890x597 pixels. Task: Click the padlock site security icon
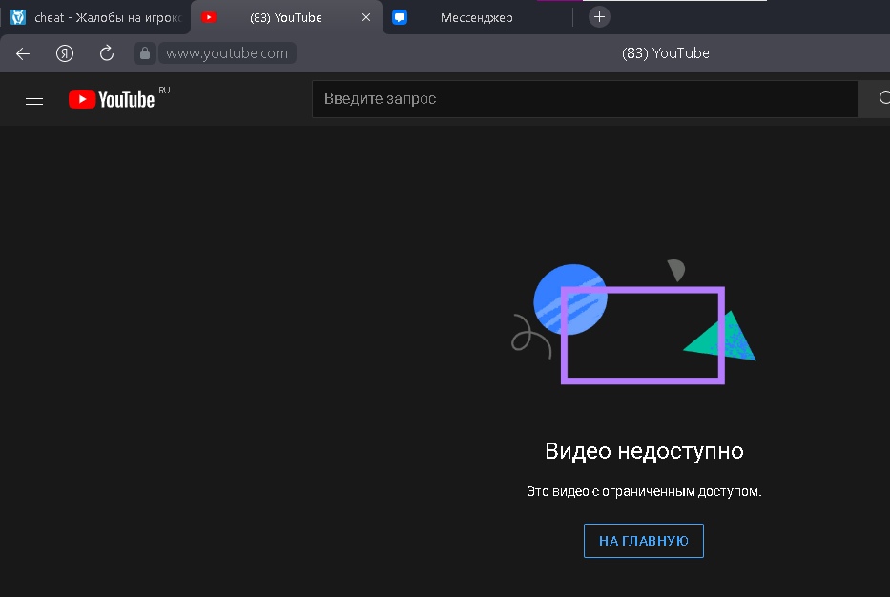pyautogui.click(x=144, y=53)
